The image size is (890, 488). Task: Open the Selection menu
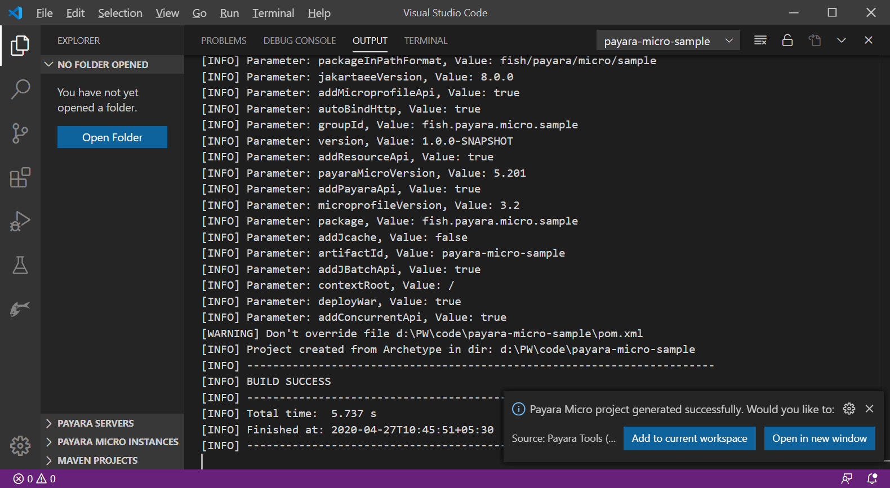[120, 13]
